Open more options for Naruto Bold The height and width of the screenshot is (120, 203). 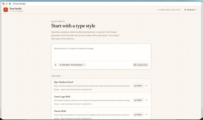coord(146,114)
